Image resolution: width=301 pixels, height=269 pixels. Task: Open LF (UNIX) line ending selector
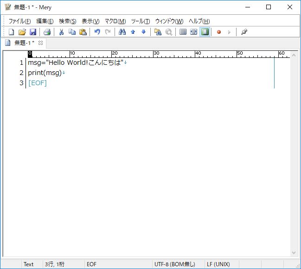218,264
